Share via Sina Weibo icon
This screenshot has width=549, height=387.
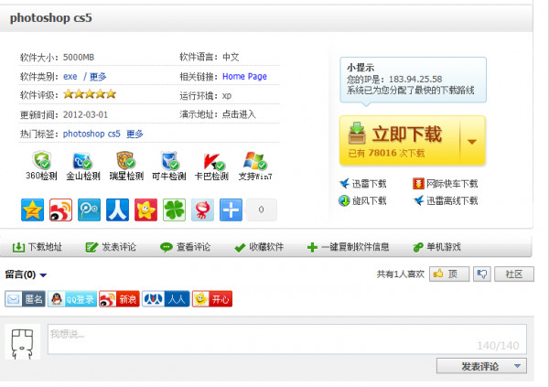pos(60,210)
